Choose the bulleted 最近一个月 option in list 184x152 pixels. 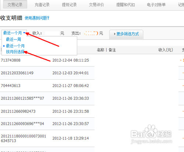(15, 46)
